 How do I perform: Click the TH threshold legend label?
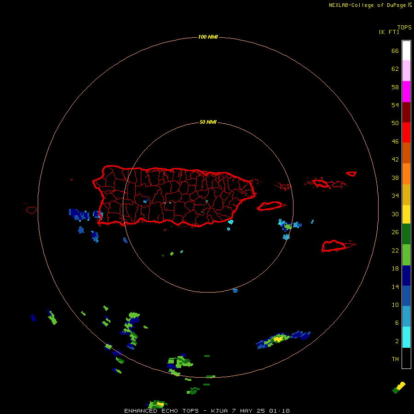pos(395,359)
